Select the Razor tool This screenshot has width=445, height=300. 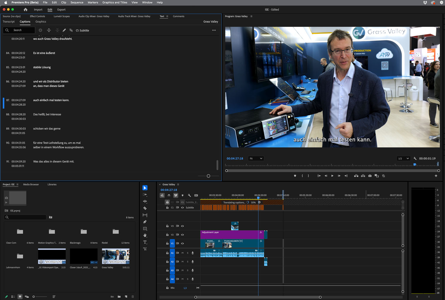(145, 208)
